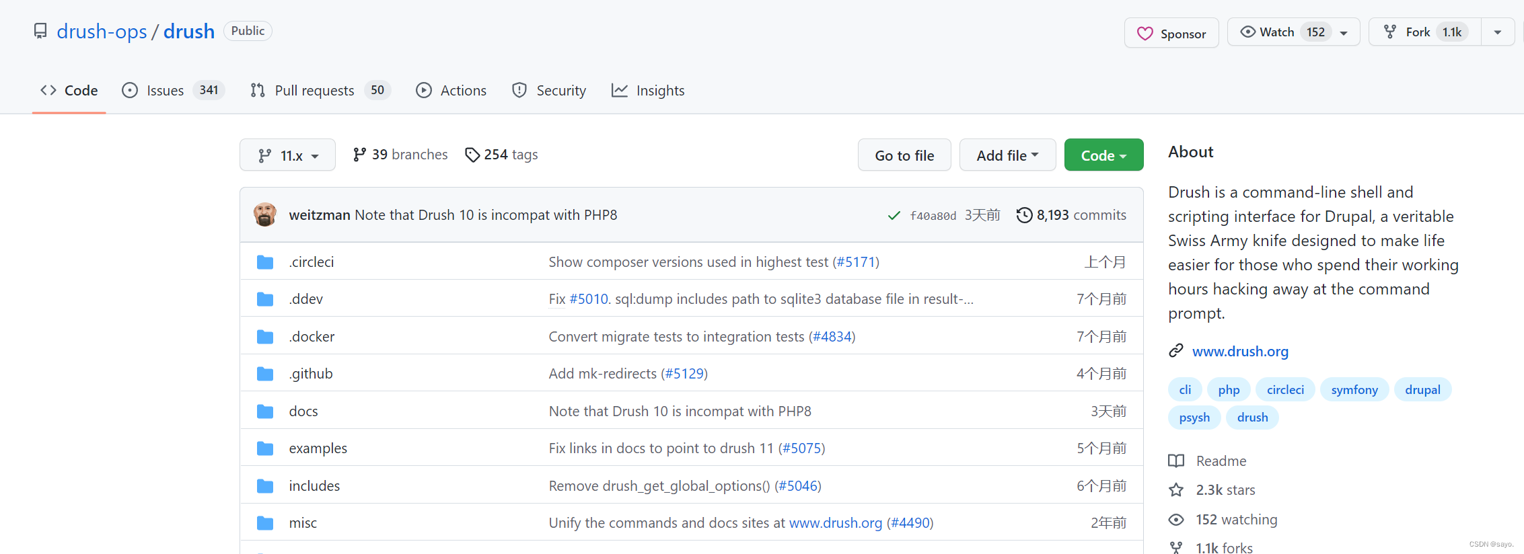Image resolution: width=1524 pixels, height=554 pixels.
Task: Click the Watch eye icon
Action: pyautogui.click(x=1247, y=32)
